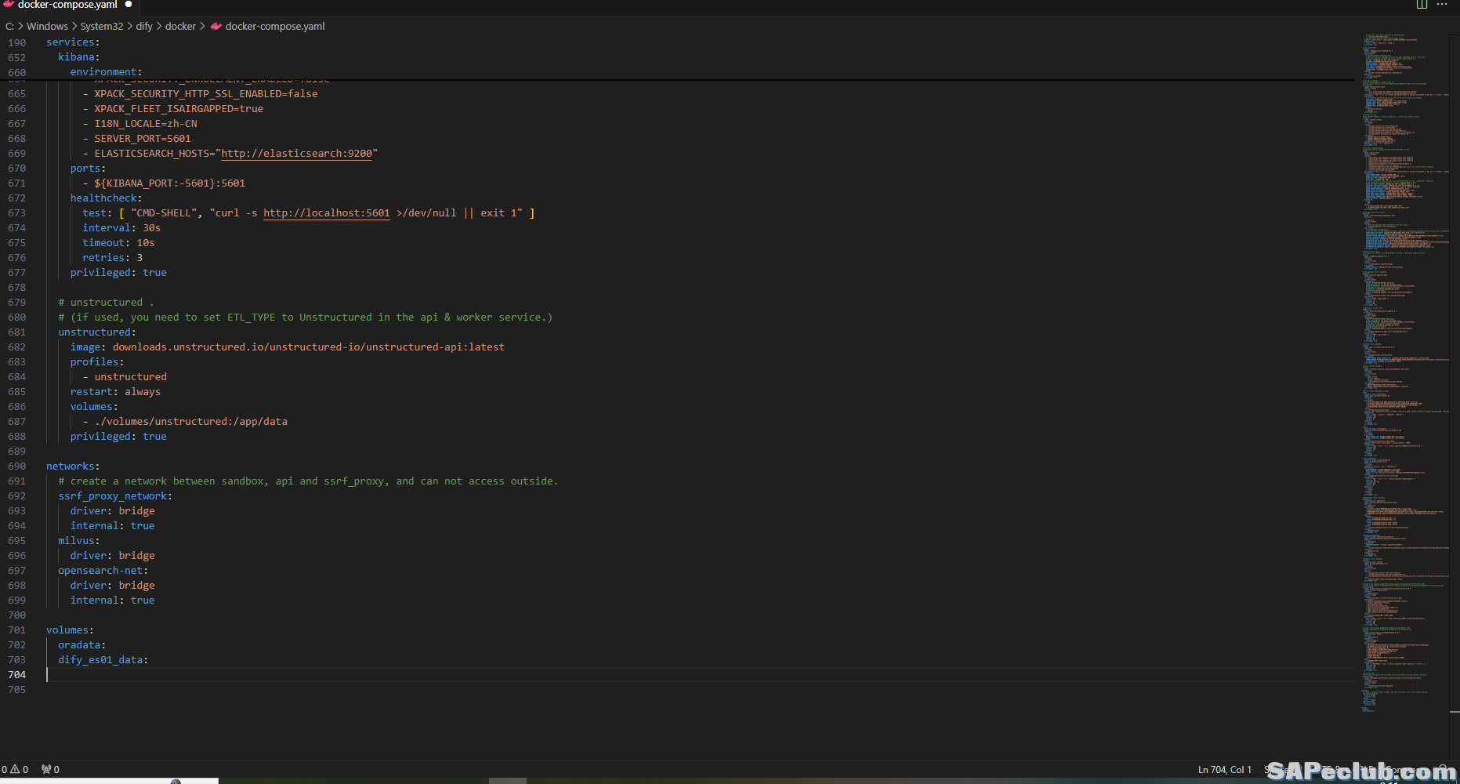The height and width of the screenshot is (784, 1460).
Task: Open the Windows breadcrumb folder
Action: pos(47,26)
